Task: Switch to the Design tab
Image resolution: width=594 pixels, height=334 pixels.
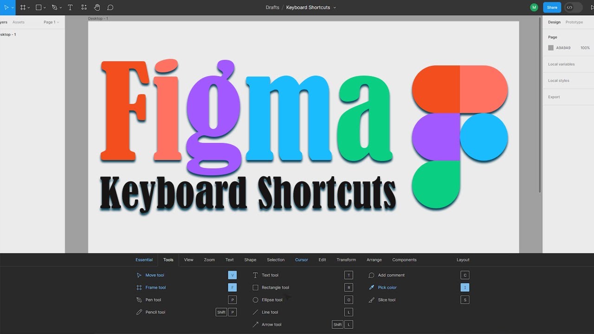Action: point(554,22)
